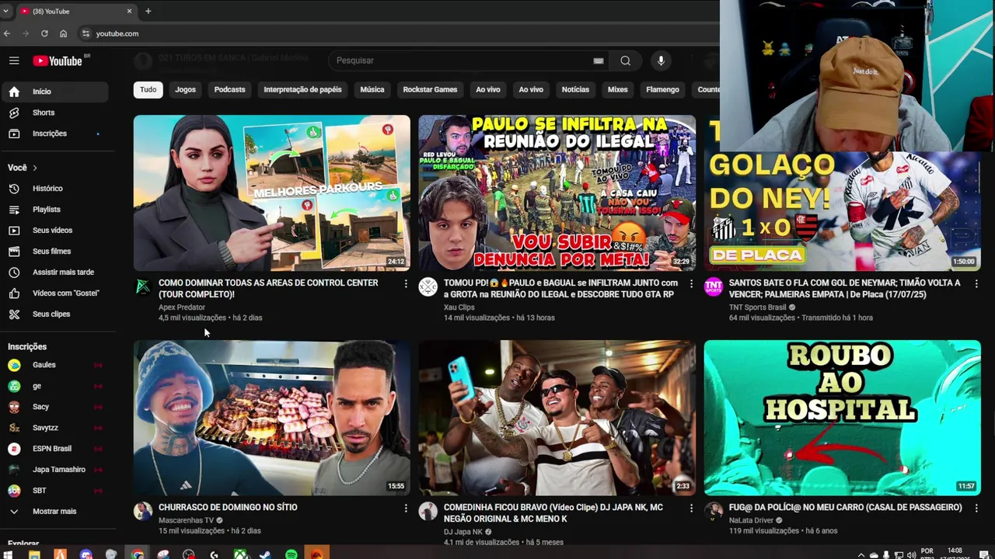Open Assistir mais tarde list
The height and width of the screenshot is (559, 995).
point(54,273)
